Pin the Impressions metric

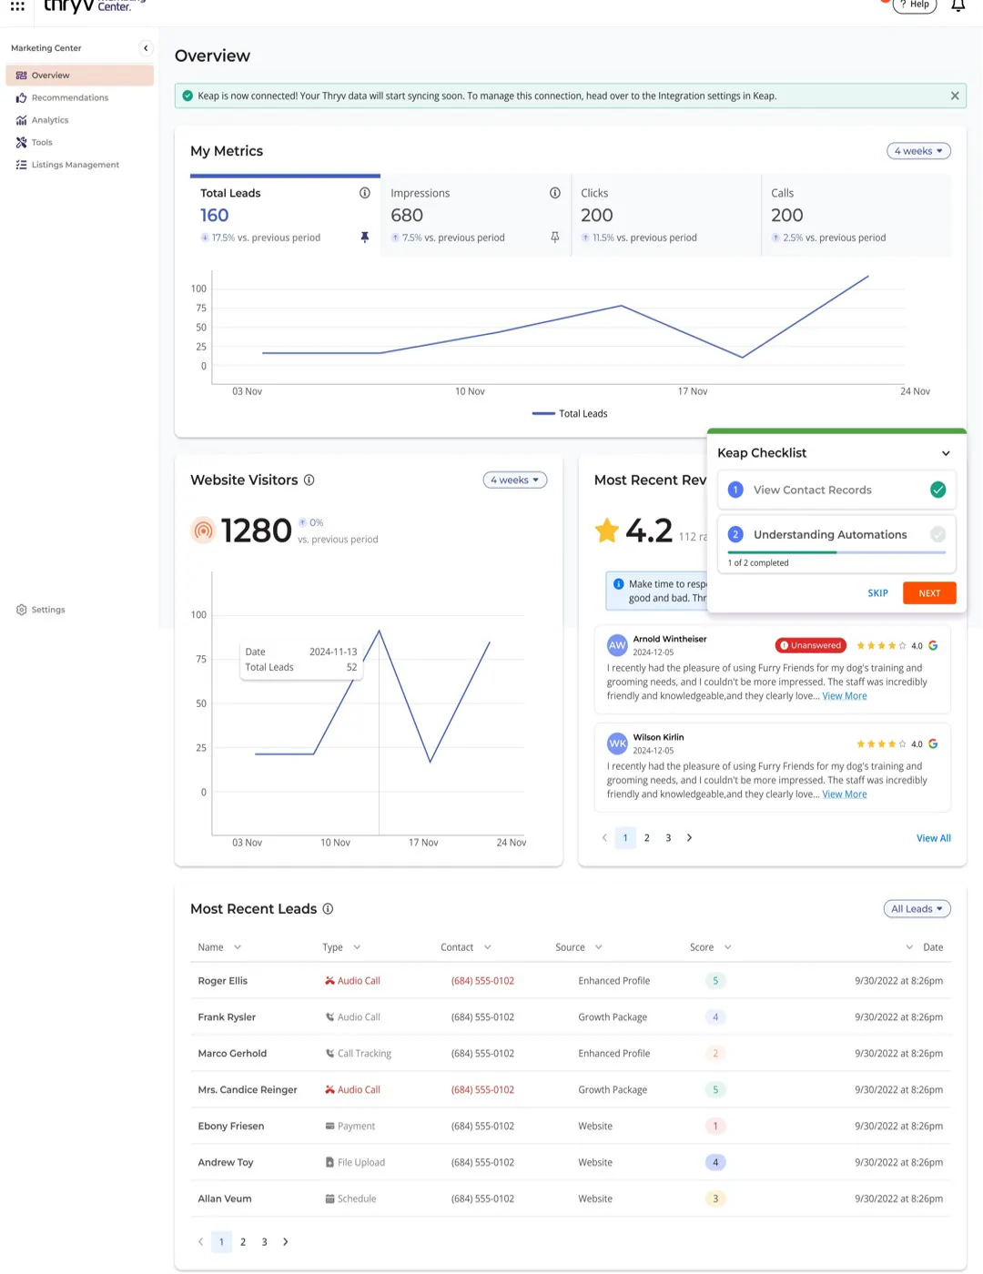point(555,238)
